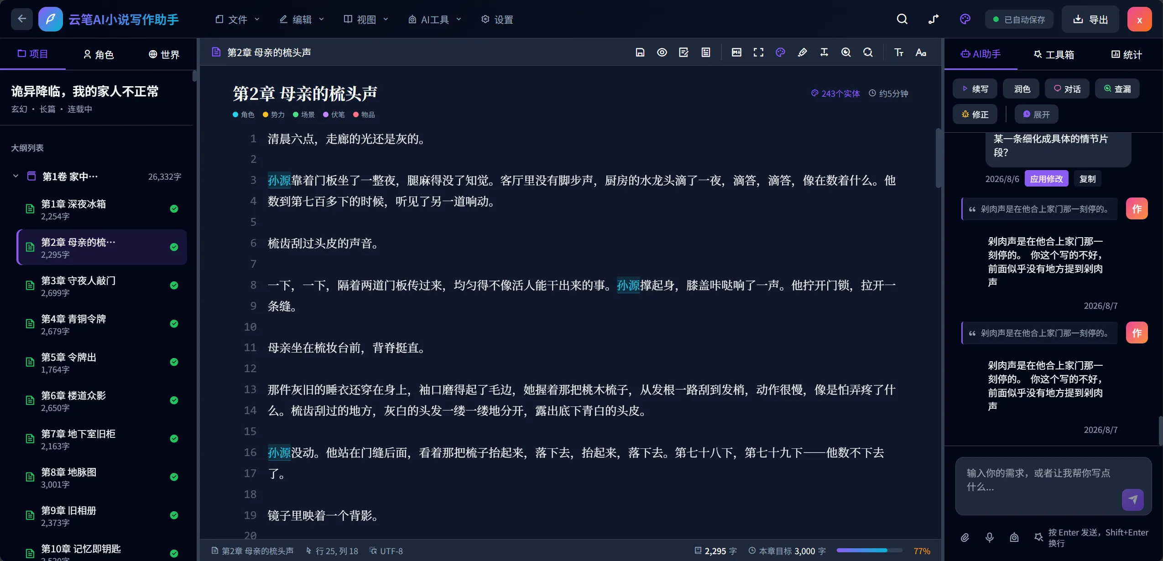Click the Aa font style icon

coord(921,52)
